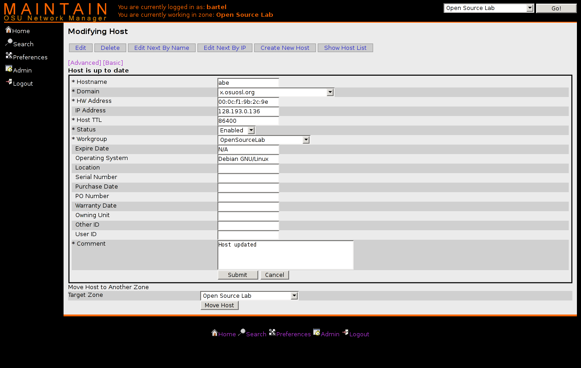Switch to the Basic view
Screen dimensions: 581x368
click(x=113, y=63)
